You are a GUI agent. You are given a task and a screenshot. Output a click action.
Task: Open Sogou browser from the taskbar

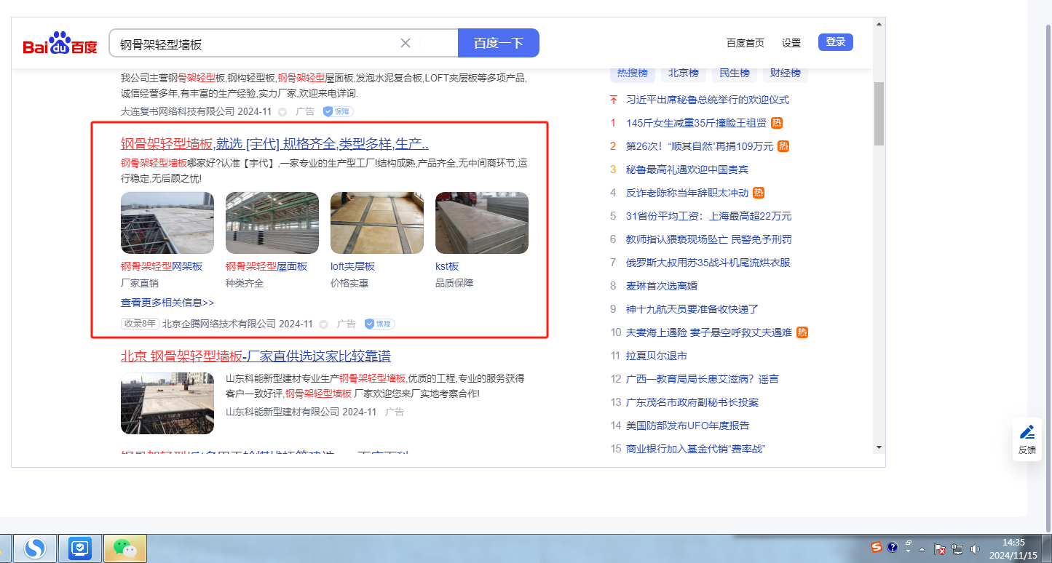tap(35, 548)
